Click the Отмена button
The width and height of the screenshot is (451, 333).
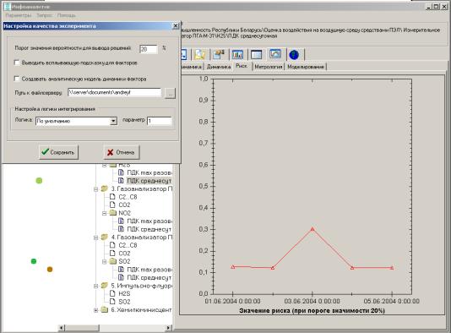pos(122,152)
